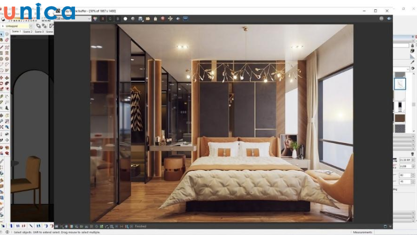The image size is (417, 235).
Task: Adjust the stepper beside value 45
Action: pos(413,182)
